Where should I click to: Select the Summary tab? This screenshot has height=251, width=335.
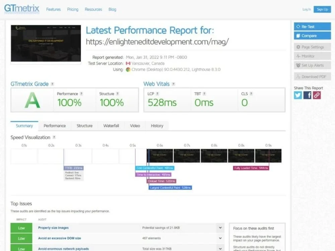point(24,126)
